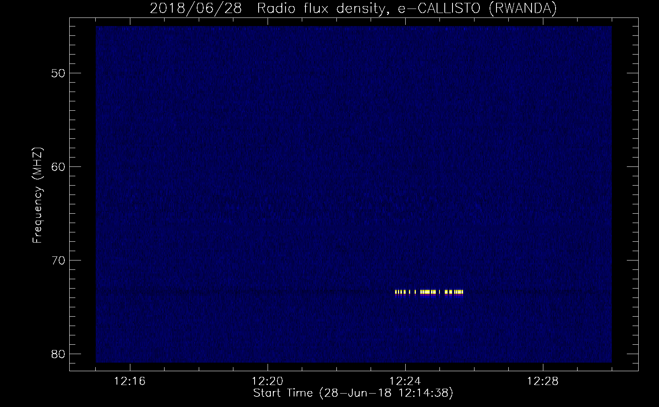
Task: Click the 'Frequency (MHZ)' axis label
Action: tap(37, 195)
